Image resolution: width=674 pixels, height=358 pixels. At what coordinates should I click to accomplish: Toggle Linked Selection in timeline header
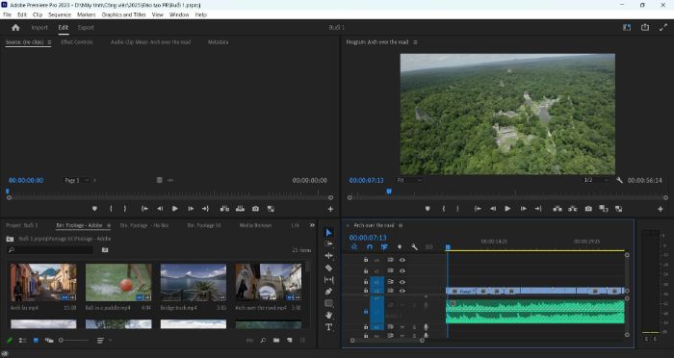(384, 247)
